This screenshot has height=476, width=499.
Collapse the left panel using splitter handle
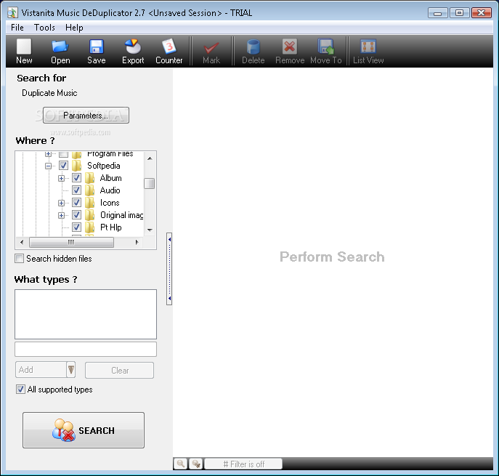tap(169, 269)
